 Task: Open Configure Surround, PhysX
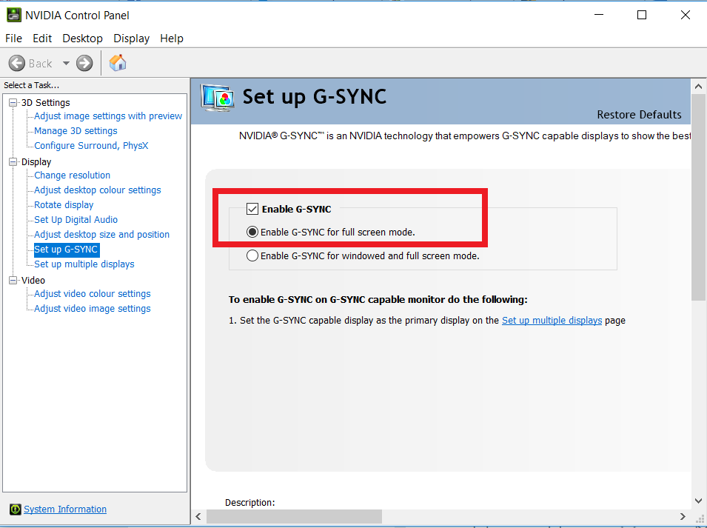(x=92, y=146)
